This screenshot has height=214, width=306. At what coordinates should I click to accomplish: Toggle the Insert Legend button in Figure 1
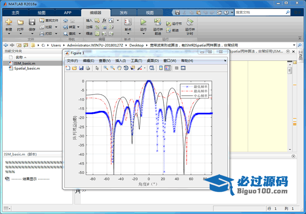(167, 68)
